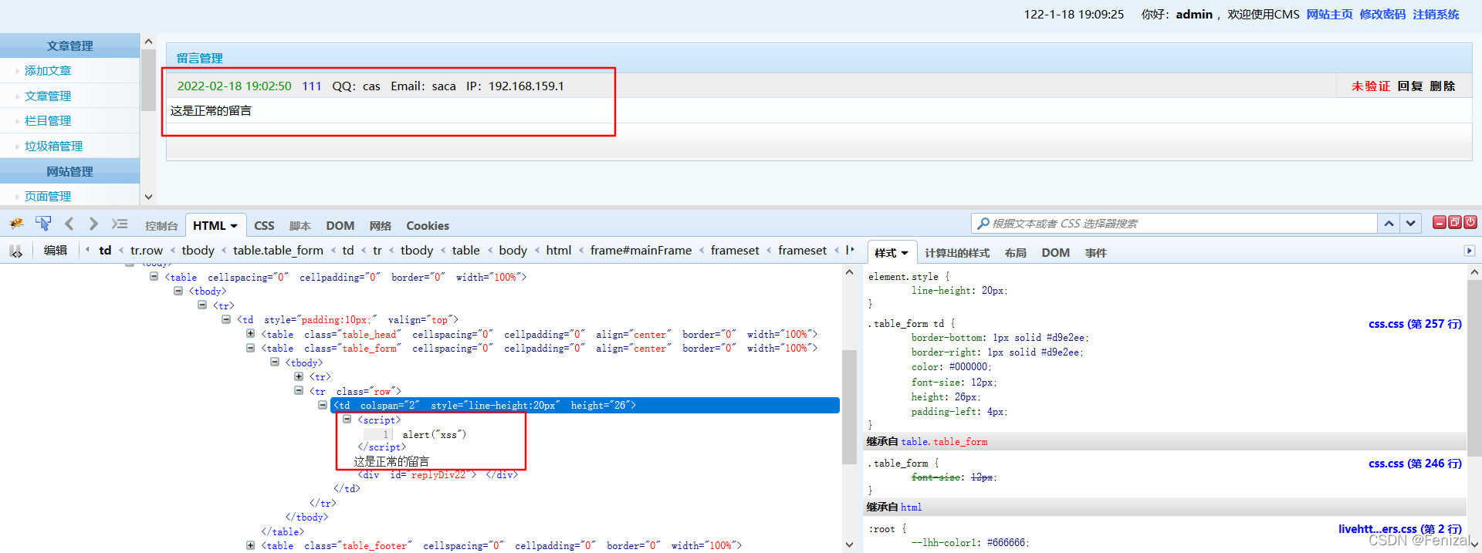The image size is (1482, 553).
Task: Go back in Firebug panel history
Action: pos(69,224)
